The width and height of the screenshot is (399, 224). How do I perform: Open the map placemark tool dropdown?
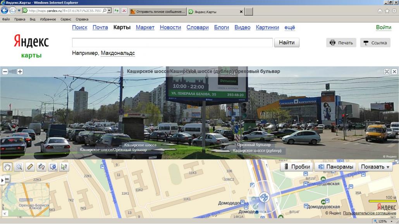point(53,167)
